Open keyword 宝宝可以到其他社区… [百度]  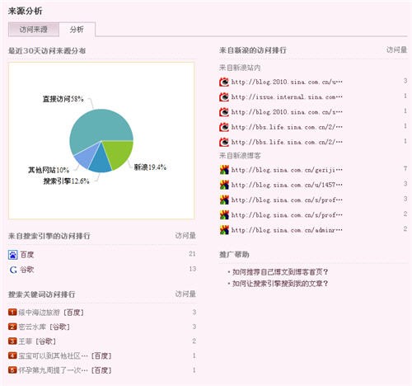65,356
